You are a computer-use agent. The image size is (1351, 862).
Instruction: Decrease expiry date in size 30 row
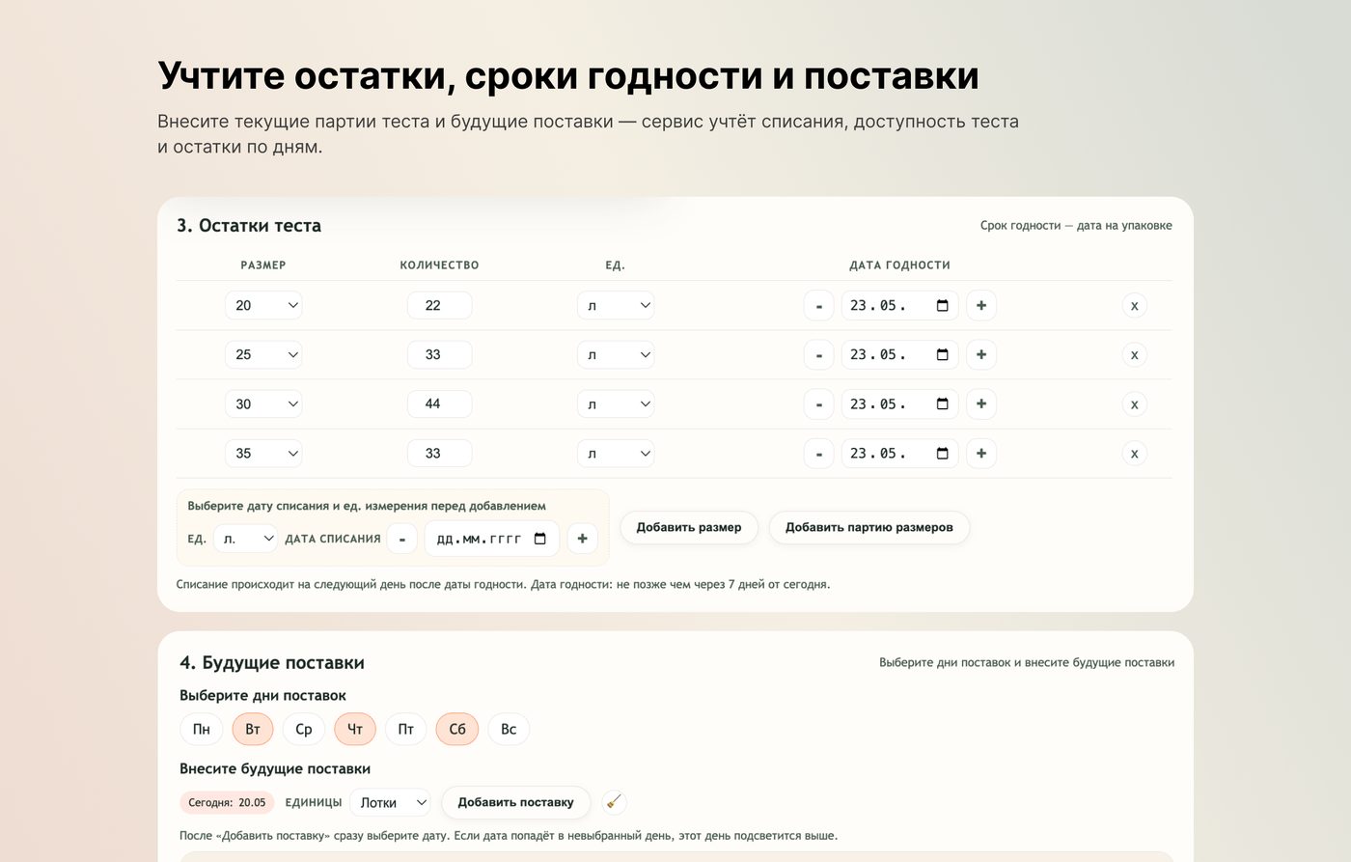[818, 404]
